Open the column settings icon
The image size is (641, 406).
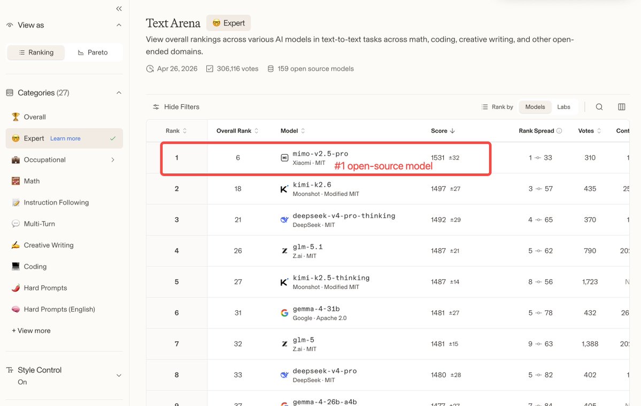coord(621,106)
